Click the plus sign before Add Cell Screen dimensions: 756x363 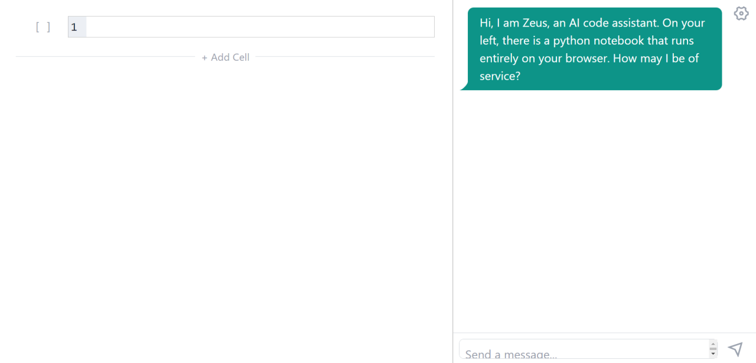pos(204,58)
